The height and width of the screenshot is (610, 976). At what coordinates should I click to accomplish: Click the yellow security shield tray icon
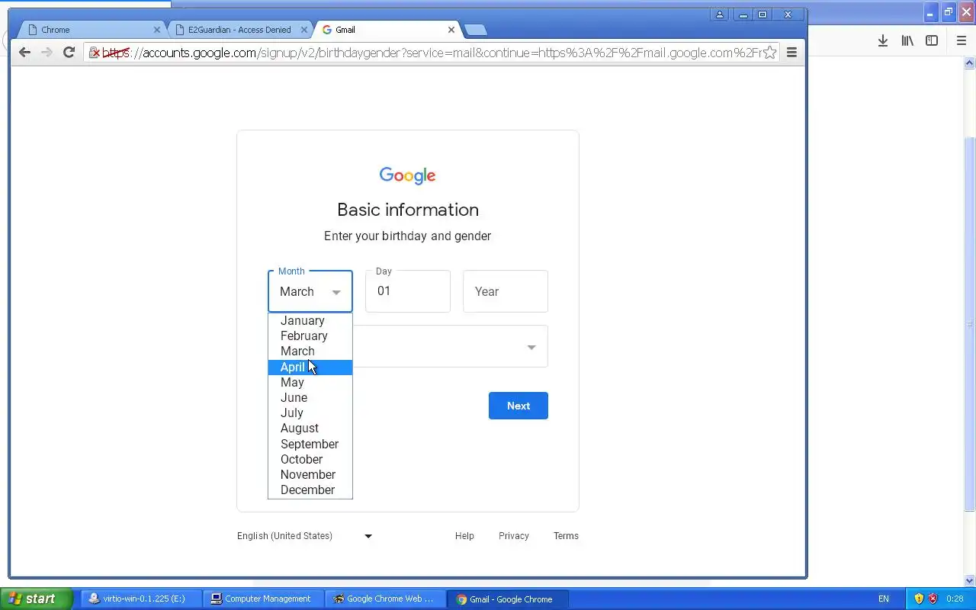(x=919, y=599)
